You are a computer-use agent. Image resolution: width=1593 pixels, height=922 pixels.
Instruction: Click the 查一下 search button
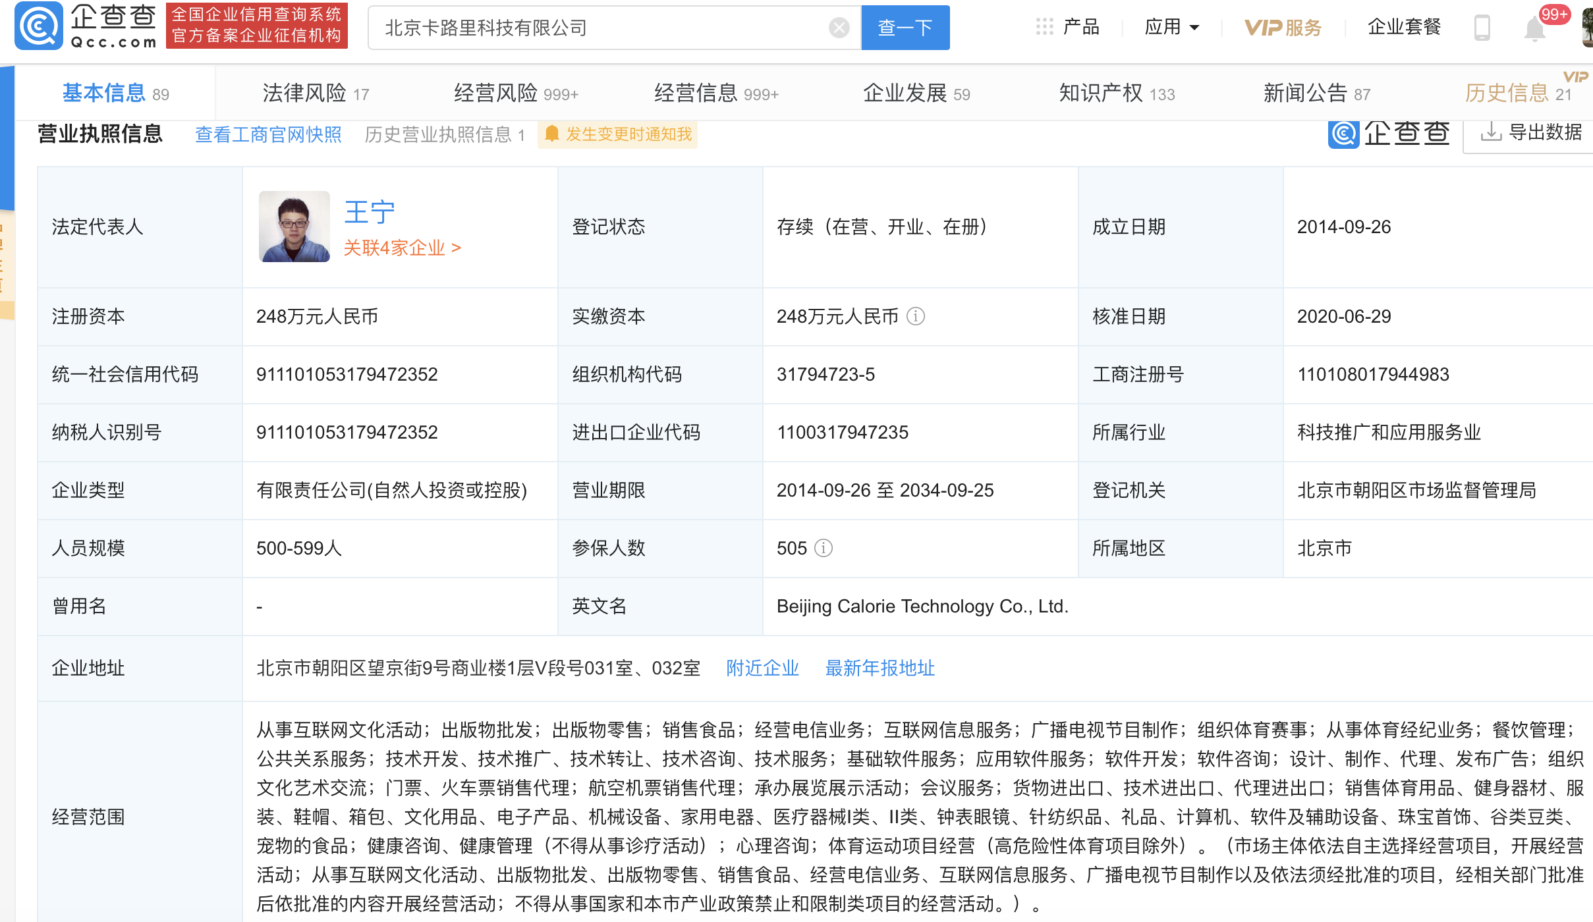(x=905, y=28)
